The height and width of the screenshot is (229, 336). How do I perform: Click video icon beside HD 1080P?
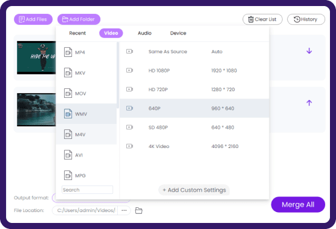pos(129,70)
